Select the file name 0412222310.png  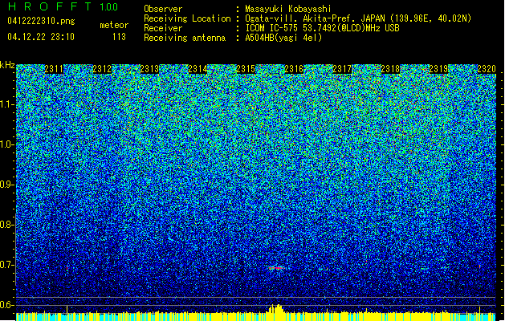[x=41, y=21]
